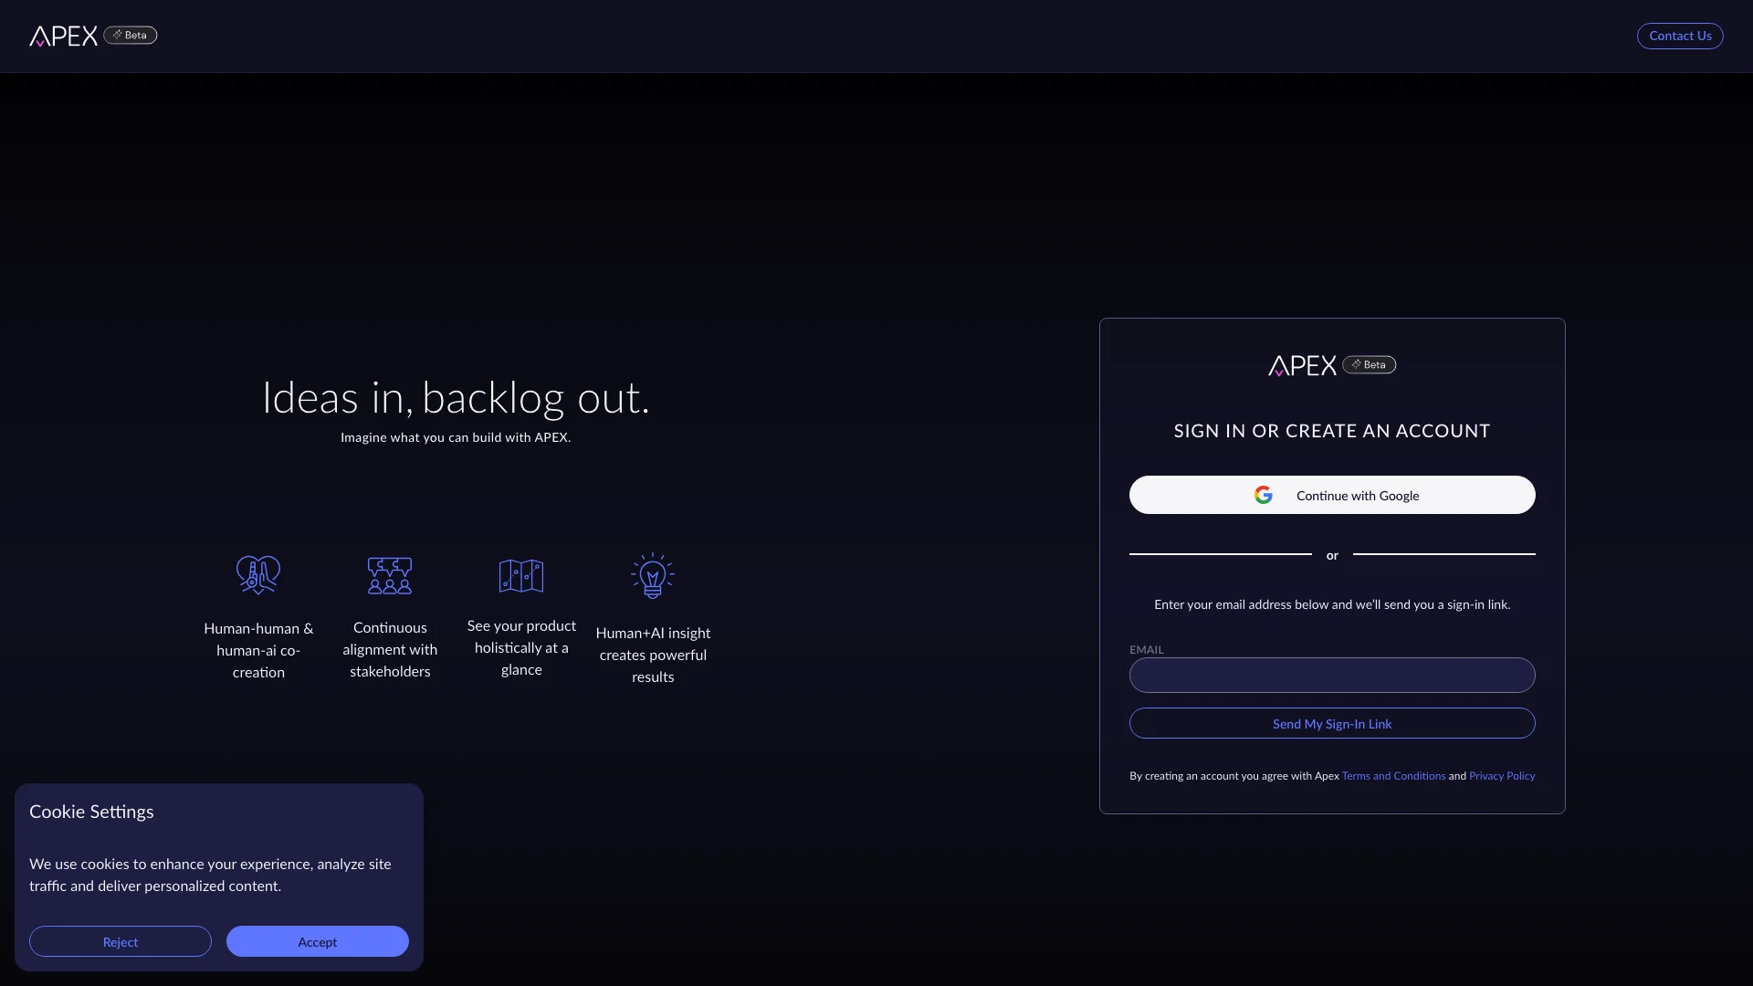Screen dimensions: 1753x986
Task: Click Accept in Cookie Settings dialog
Action: 317,941
